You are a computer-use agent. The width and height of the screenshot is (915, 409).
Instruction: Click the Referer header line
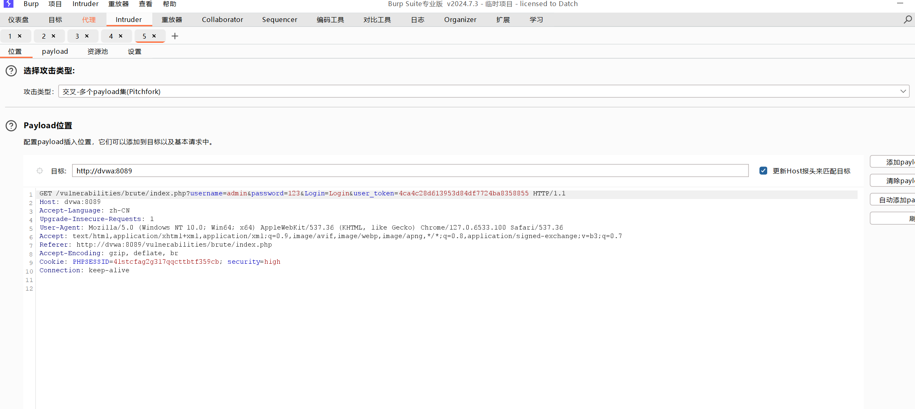(x=156, y=245)
